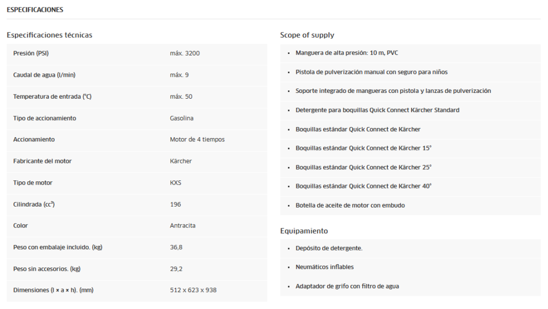Screen dimensions: 548x309
Task: Click the Scope of supply heading
Action: click(x=307, y=35)
